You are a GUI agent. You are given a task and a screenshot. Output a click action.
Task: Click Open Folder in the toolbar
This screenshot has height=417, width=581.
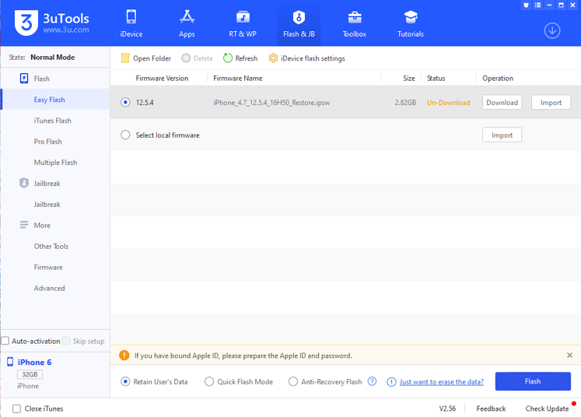[x=146, y=58]
